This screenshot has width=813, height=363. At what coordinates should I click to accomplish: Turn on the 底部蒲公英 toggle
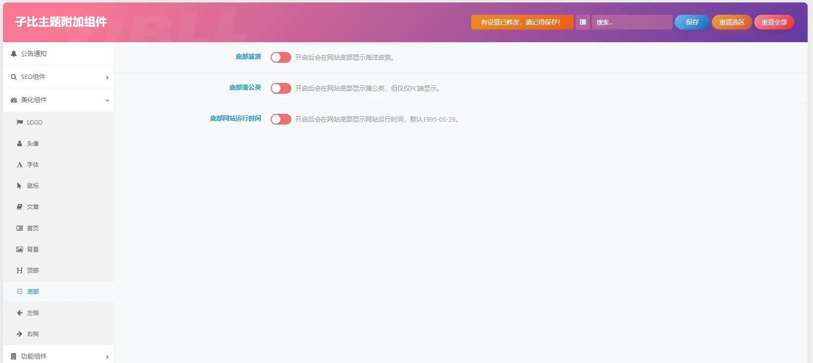pos(281,88)
